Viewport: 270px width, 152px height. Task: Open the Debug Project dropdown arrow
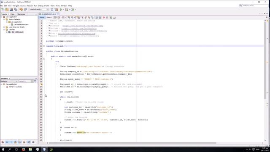(69, 9)
